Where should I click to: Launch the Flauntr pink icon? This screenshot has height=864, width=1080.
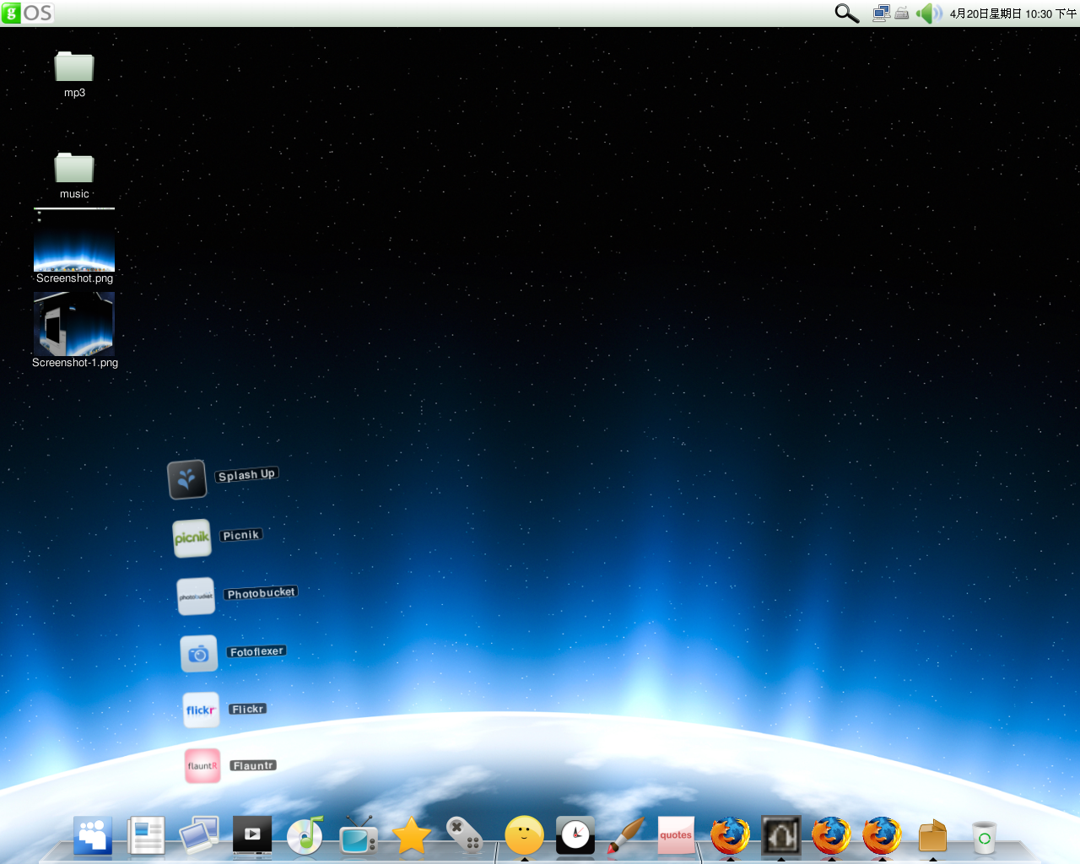click(202, 766)
